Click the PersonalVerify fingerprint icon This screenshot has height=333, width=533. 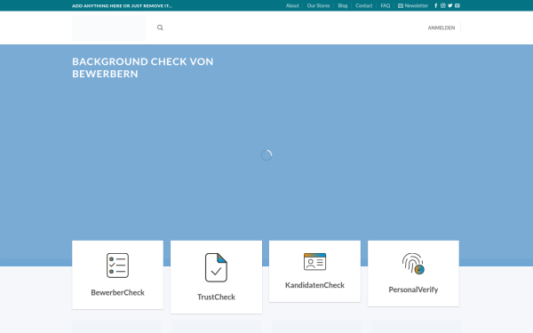pyautogui.click(x=413, y=264)
